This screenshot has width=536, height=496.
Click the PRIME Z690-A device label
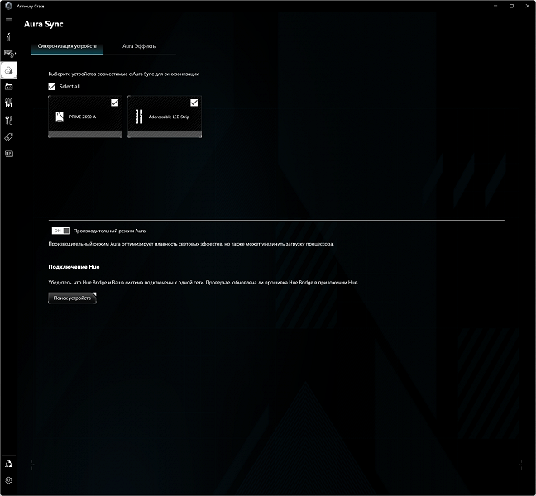click(x=83, y=117)
